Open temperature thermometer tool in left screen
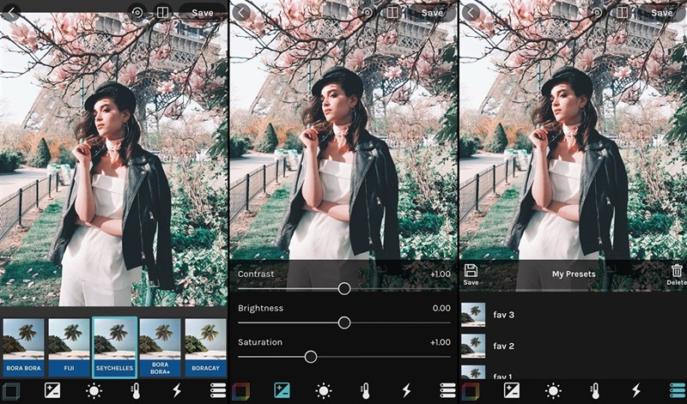Image resolution: width=687 pixels, height=404 pixels. (x=136, y=390)
